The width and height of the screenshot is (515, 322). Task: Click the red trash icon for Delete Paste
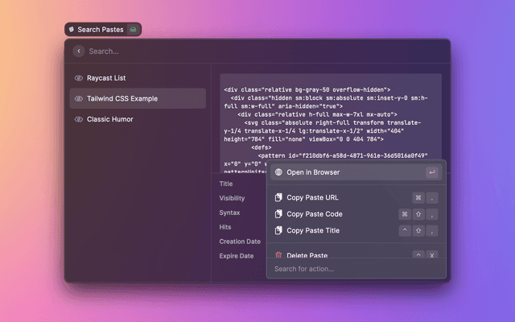[x=278, y=254]
